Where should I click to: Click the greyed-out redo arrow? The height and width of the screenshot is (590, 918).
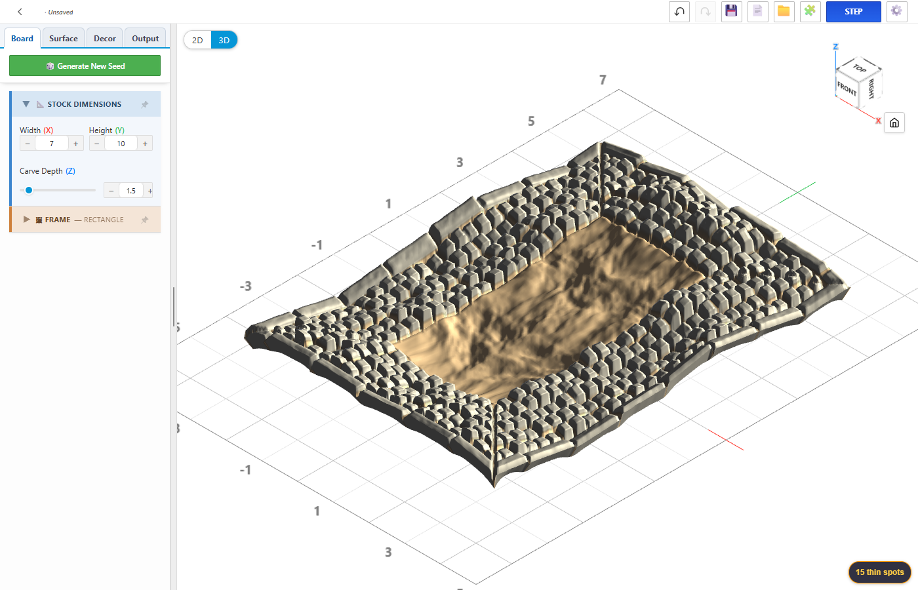tap(706, 12)
